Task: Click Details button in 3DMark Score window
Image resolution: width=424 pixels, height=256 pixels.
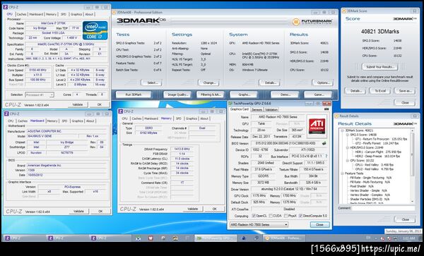Action: click(x=355, y=91)
